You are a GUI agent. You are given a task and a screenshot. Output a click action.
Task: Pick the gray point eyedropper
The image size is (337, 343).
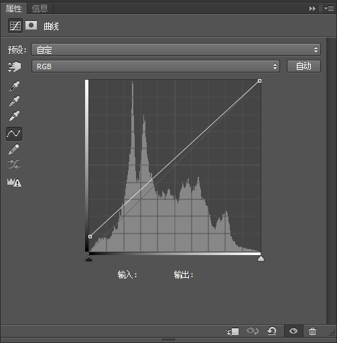[14, 101]
